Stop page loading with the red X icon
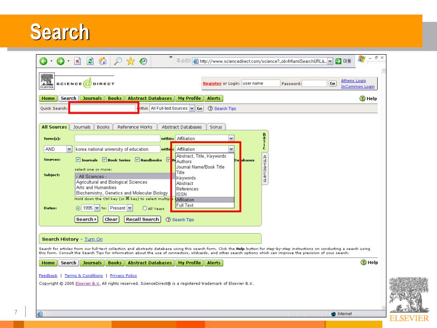Screen dimensions: 437x328 78,61
